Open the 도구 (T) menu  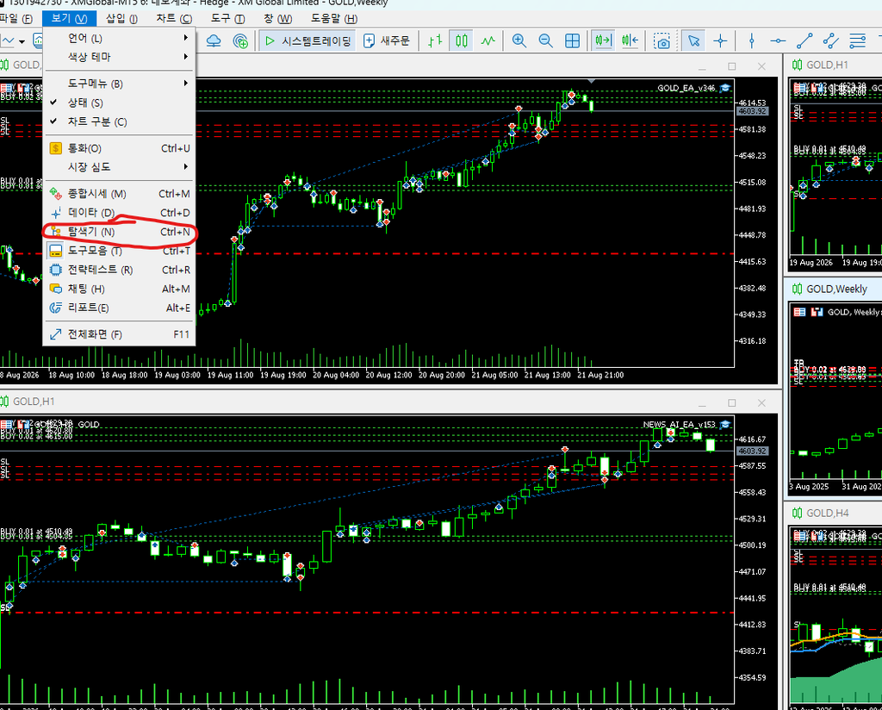(x=227, y=19)
